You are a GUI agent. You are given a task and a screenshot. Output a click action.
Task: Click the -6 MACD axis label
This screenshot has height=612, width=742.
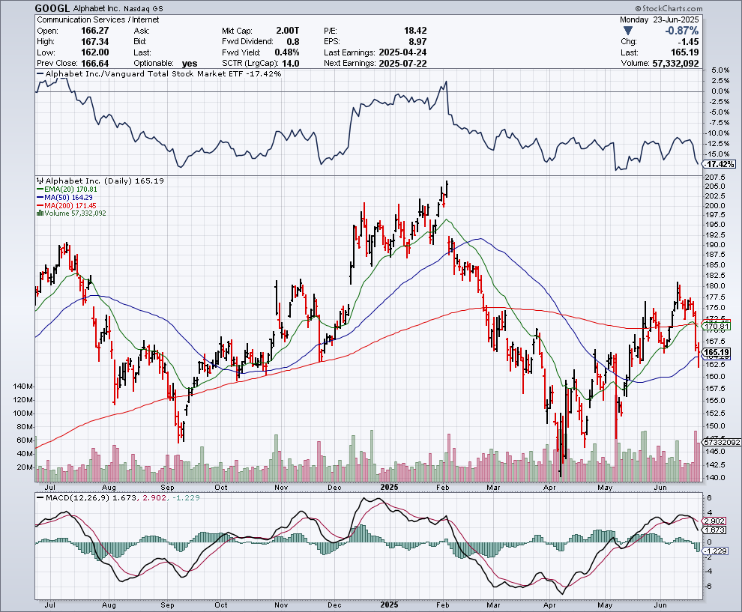click(x=709, y=587)
